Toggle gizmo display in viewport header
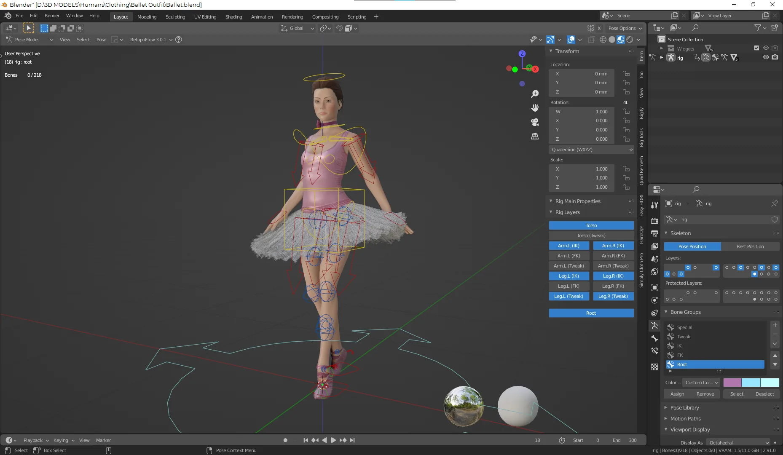 550,40
